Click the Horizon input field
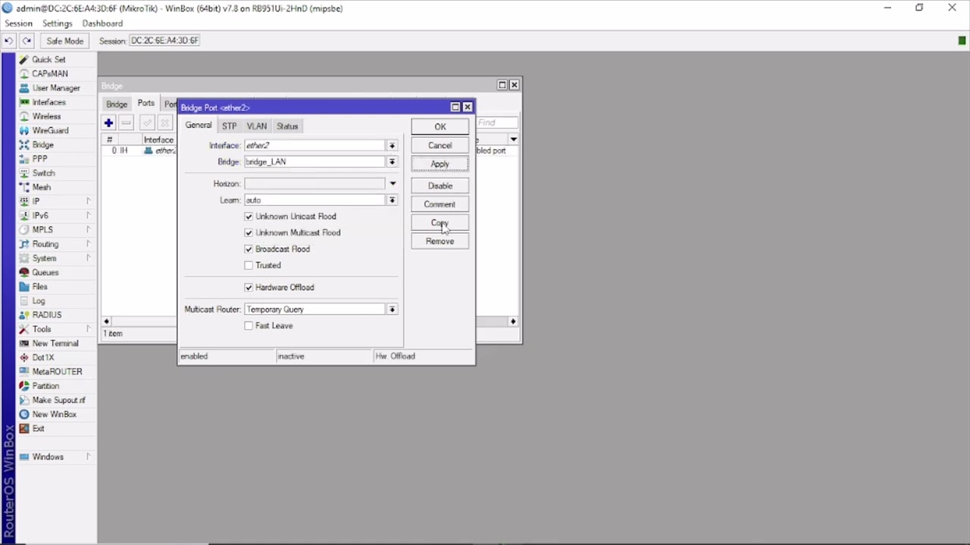Image resolution: width=970 pixels, height=545 pixels. click(x=314, y=184)
